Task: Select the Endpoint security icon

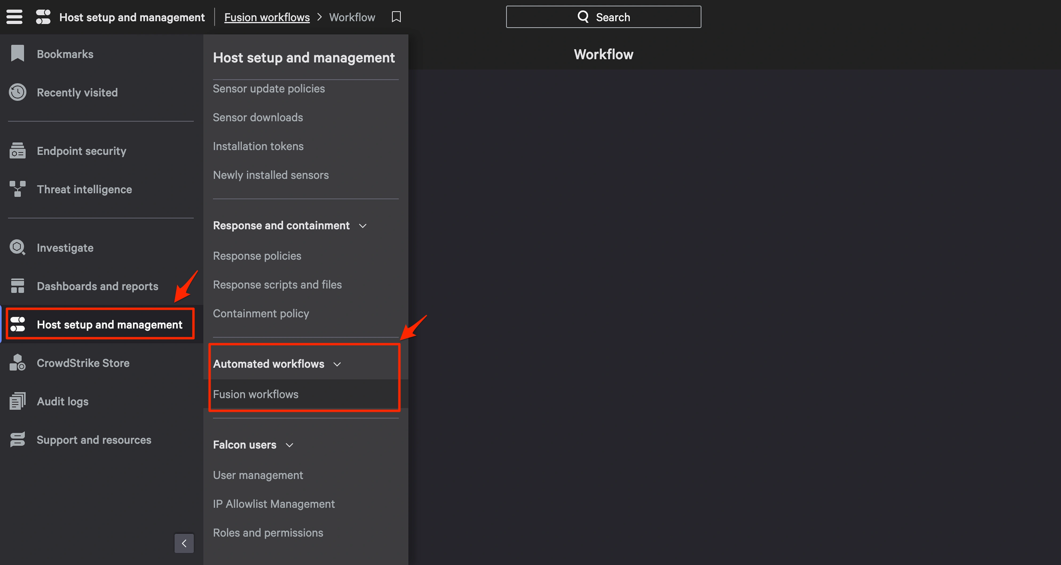Action: pos(17,151)
